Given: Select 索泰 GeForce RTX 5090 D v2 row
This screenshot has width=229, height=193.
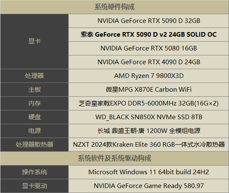Looking at the screenshot, I should click(149, 35).
